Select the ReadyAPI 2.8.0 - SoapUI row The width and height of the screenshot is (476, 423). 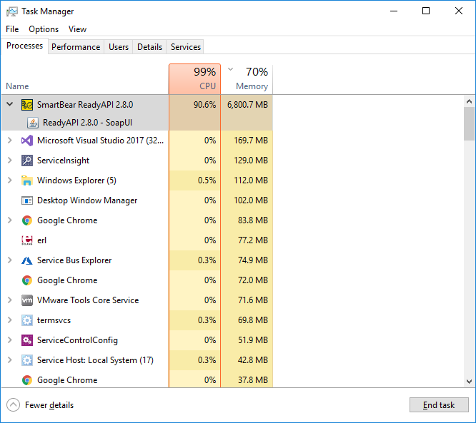pyautogui.click(x=137, y=123)
